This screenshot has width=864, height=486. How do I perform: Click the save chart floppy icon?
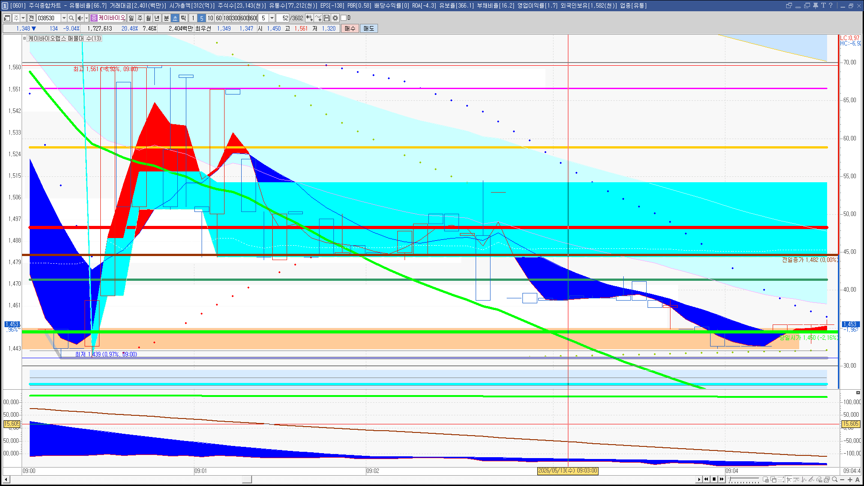tap(327, 18)
